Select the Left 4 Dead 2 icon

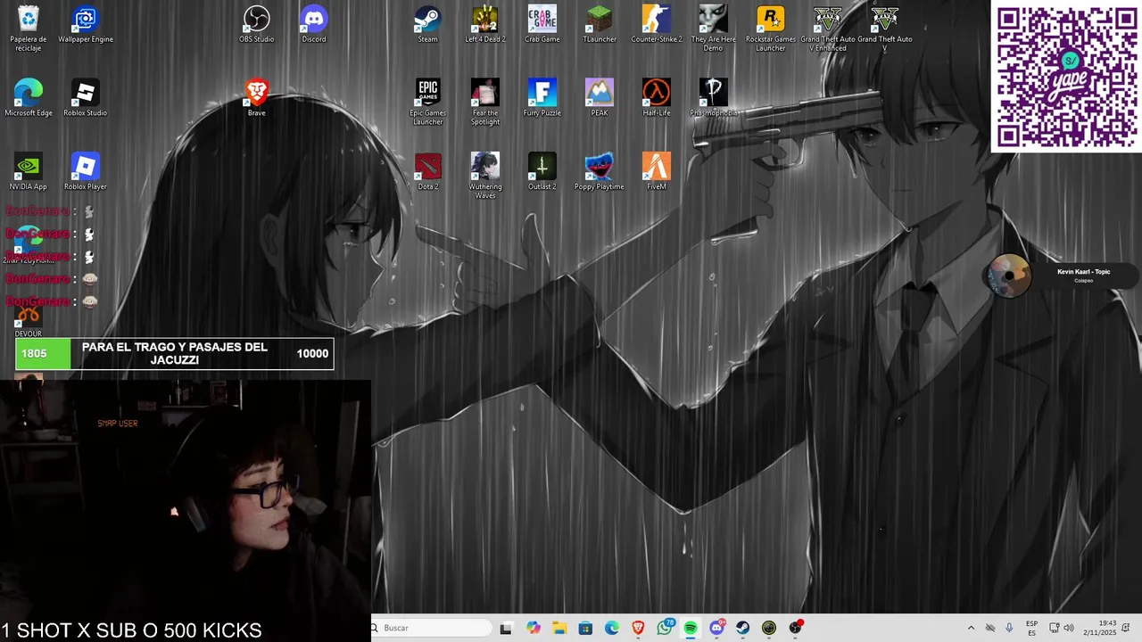point(485,25)
